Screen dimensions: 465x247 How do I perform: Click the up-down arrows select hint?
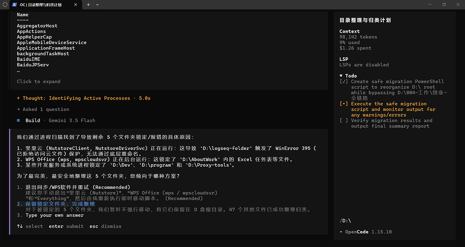[x=30, y=226]
